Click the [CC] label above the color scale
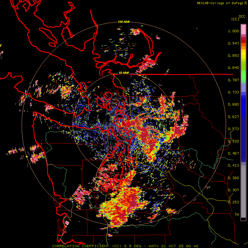The height and width of the screenshot is (248, 248). click(235, 19)
